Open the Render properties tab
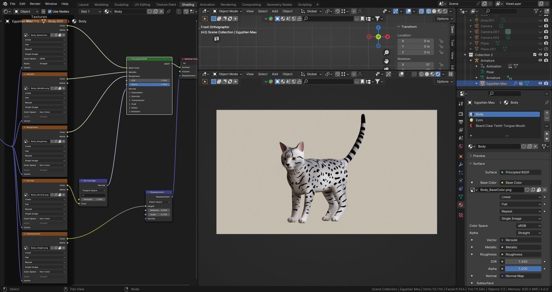552x292 pixels. 461,114
